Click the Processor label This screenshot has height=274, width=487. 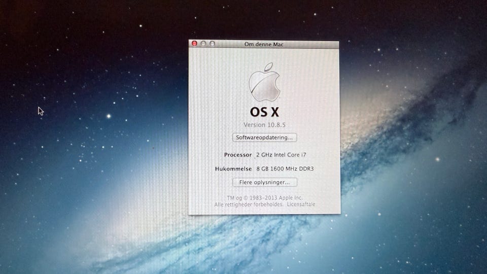tap(237, 155)
